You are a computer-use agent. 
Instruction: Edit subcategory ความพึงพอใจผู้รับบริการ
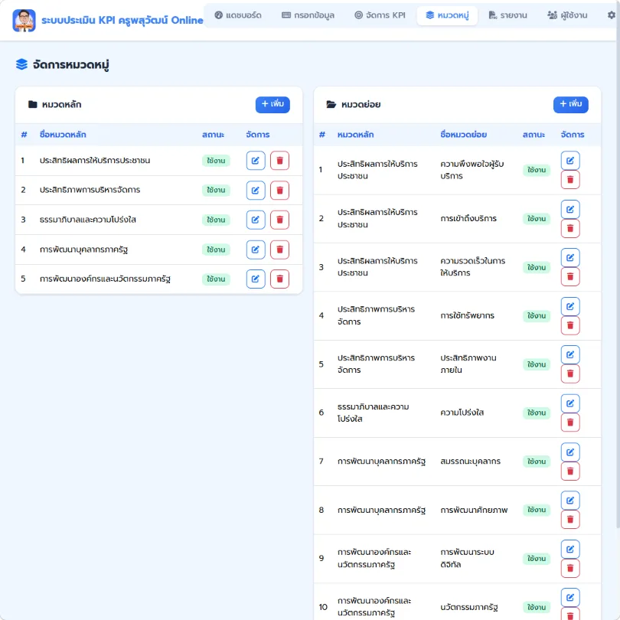point(570,161)
